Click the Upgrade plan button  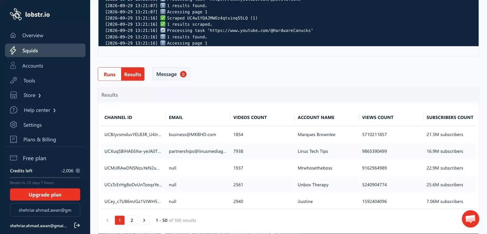[x=45, y=195]
